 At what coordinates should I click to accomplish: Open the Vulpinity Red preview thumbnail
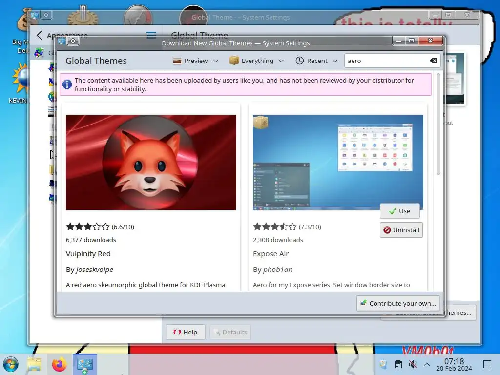[151, 163]
